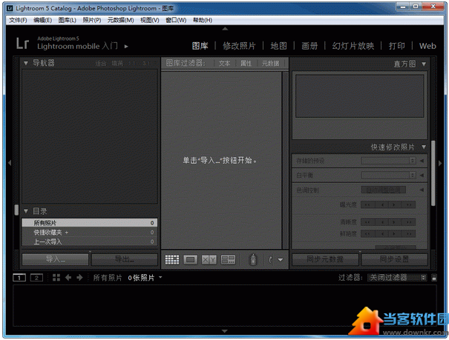The height and width of the screenshot is (340, 449).
Task: Switch to loupe view in the toolbar
Action: 191,259
